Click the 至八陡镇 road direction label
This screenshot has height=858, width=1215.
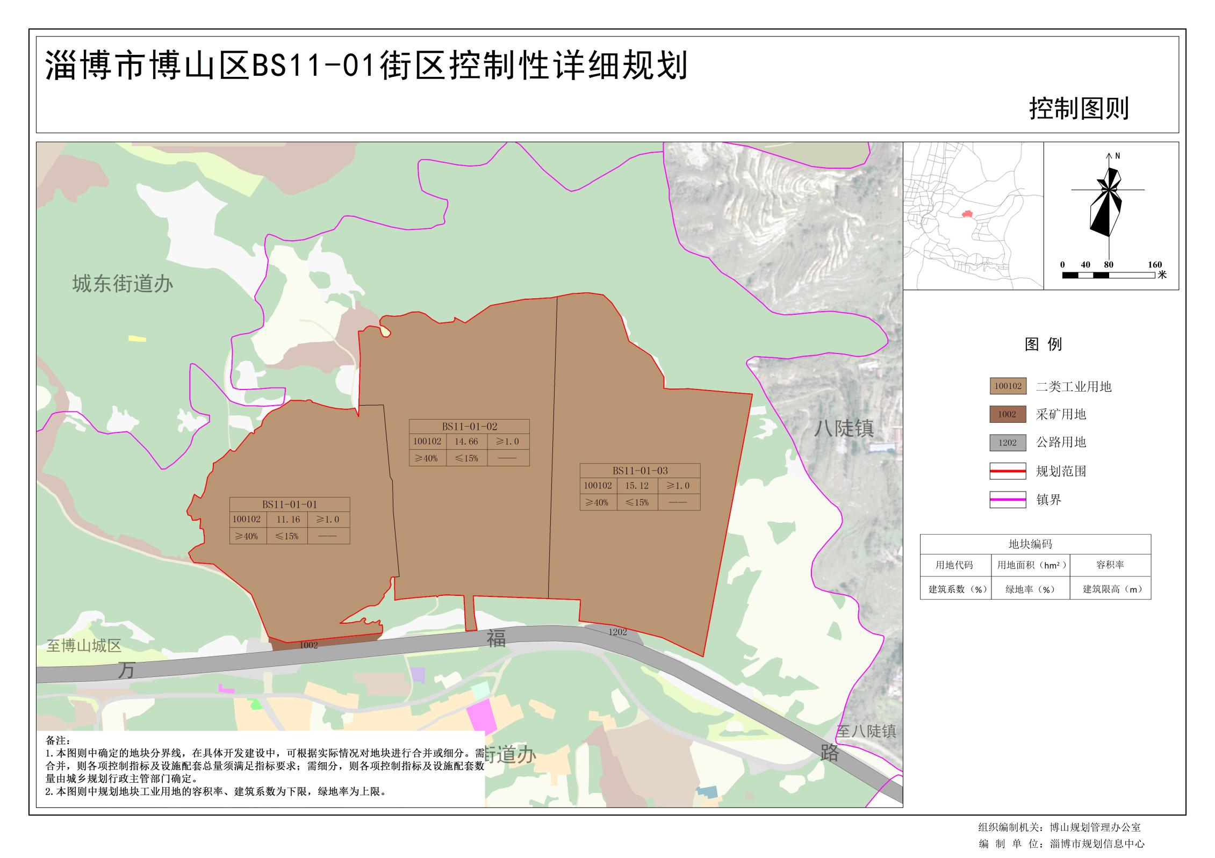(865, 731)
